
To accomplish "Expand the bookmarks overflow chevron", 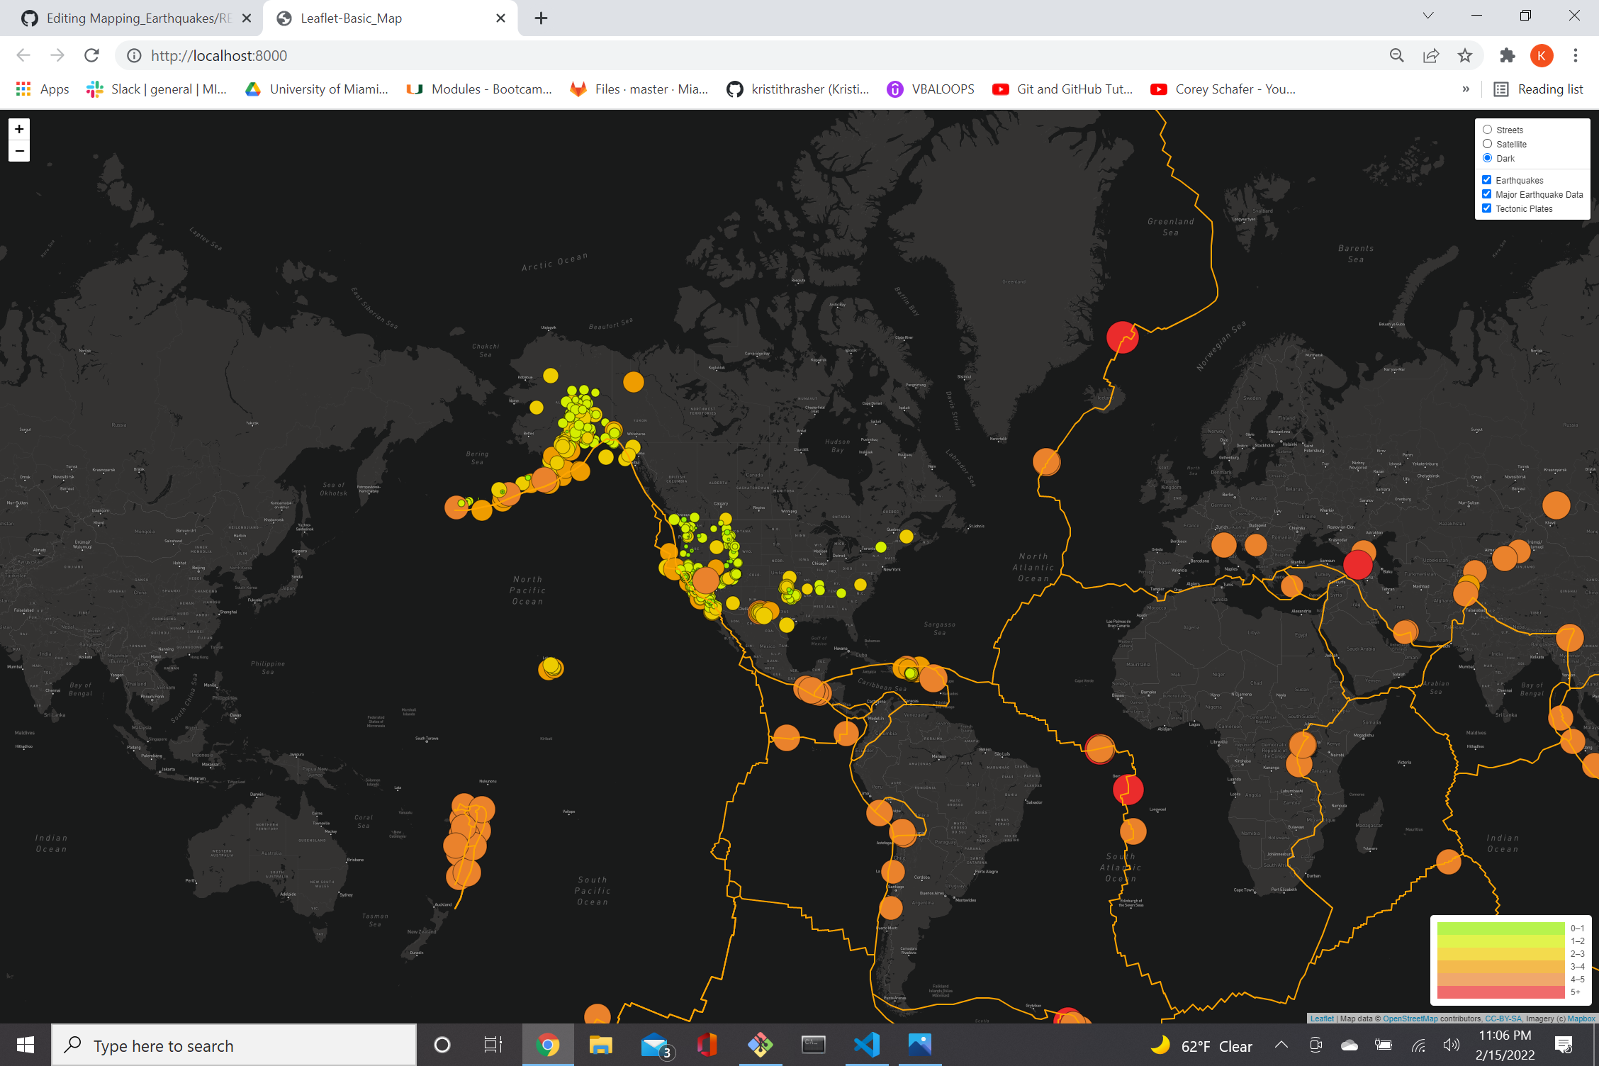I will coord(1465,89).
